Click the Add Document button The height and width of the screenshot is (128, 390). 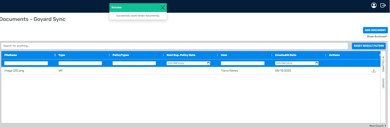(375, 30)
